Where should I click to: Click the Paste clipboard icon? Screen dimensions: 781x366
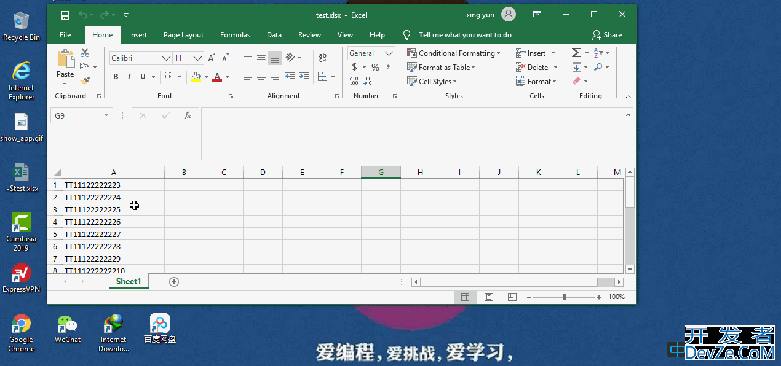(x=65, y=59)
